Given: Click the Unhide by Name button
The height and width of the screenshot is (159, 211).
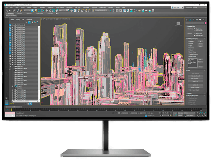Looking at the screenshot, I should [195, 87].
